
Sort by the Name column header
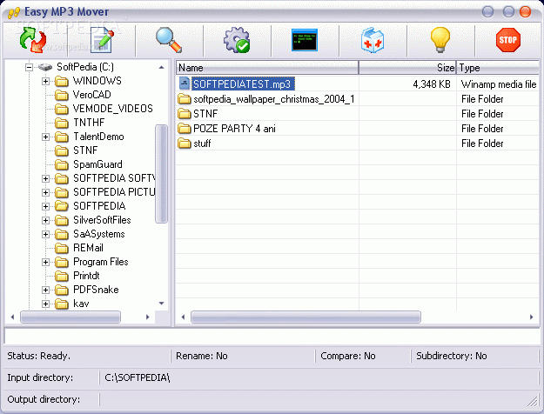(x=267, y=68)
